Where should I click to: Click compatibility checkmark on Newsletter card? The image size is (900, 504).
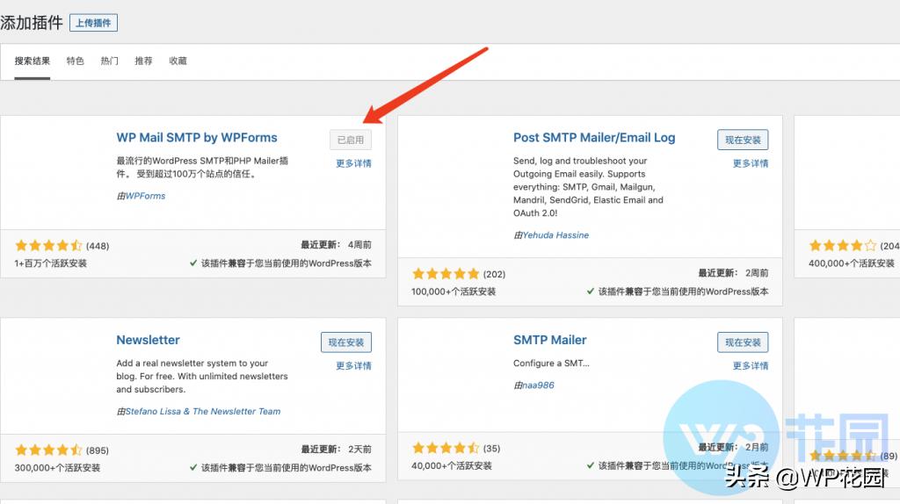[x=193, y=467]
